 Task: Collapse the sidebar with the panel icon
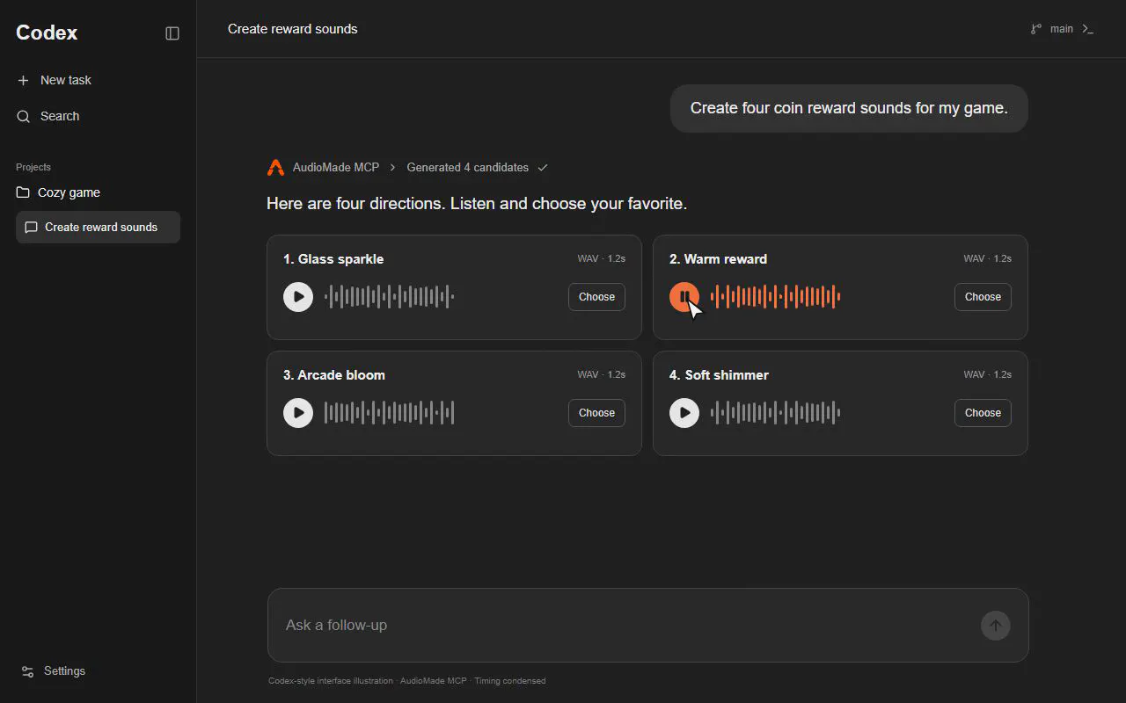[172, 33]
